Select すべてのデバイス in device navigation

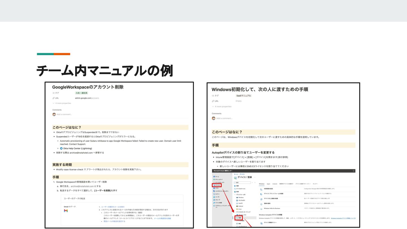pyautogui.click(x=240, y=189)
